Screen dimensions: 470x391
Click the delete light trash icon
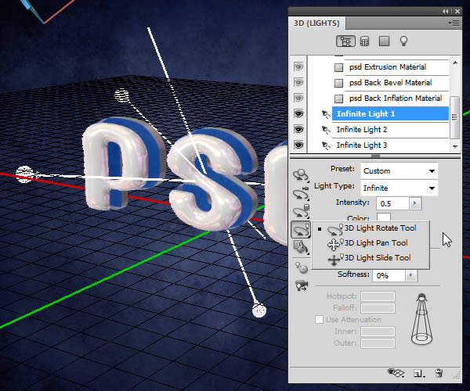[x=439, y=373]
